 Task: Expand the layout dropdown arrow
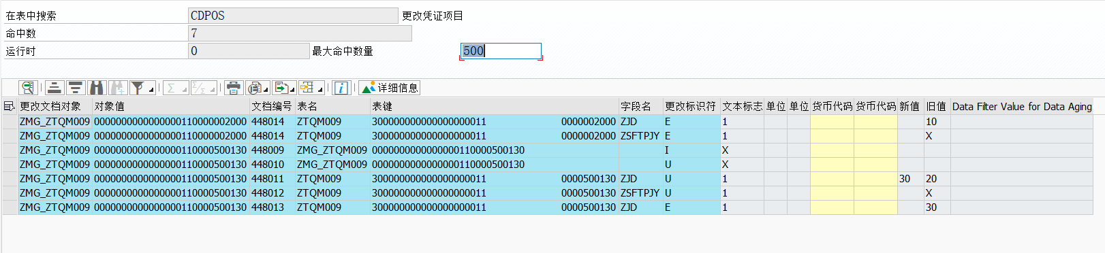click(320, 89)
